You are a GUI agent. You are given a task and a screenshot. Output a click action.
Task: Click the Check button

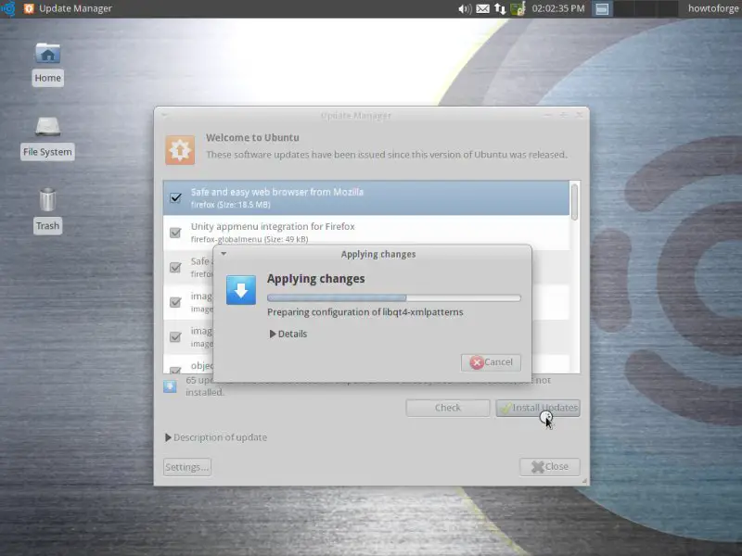coord(448,408)
